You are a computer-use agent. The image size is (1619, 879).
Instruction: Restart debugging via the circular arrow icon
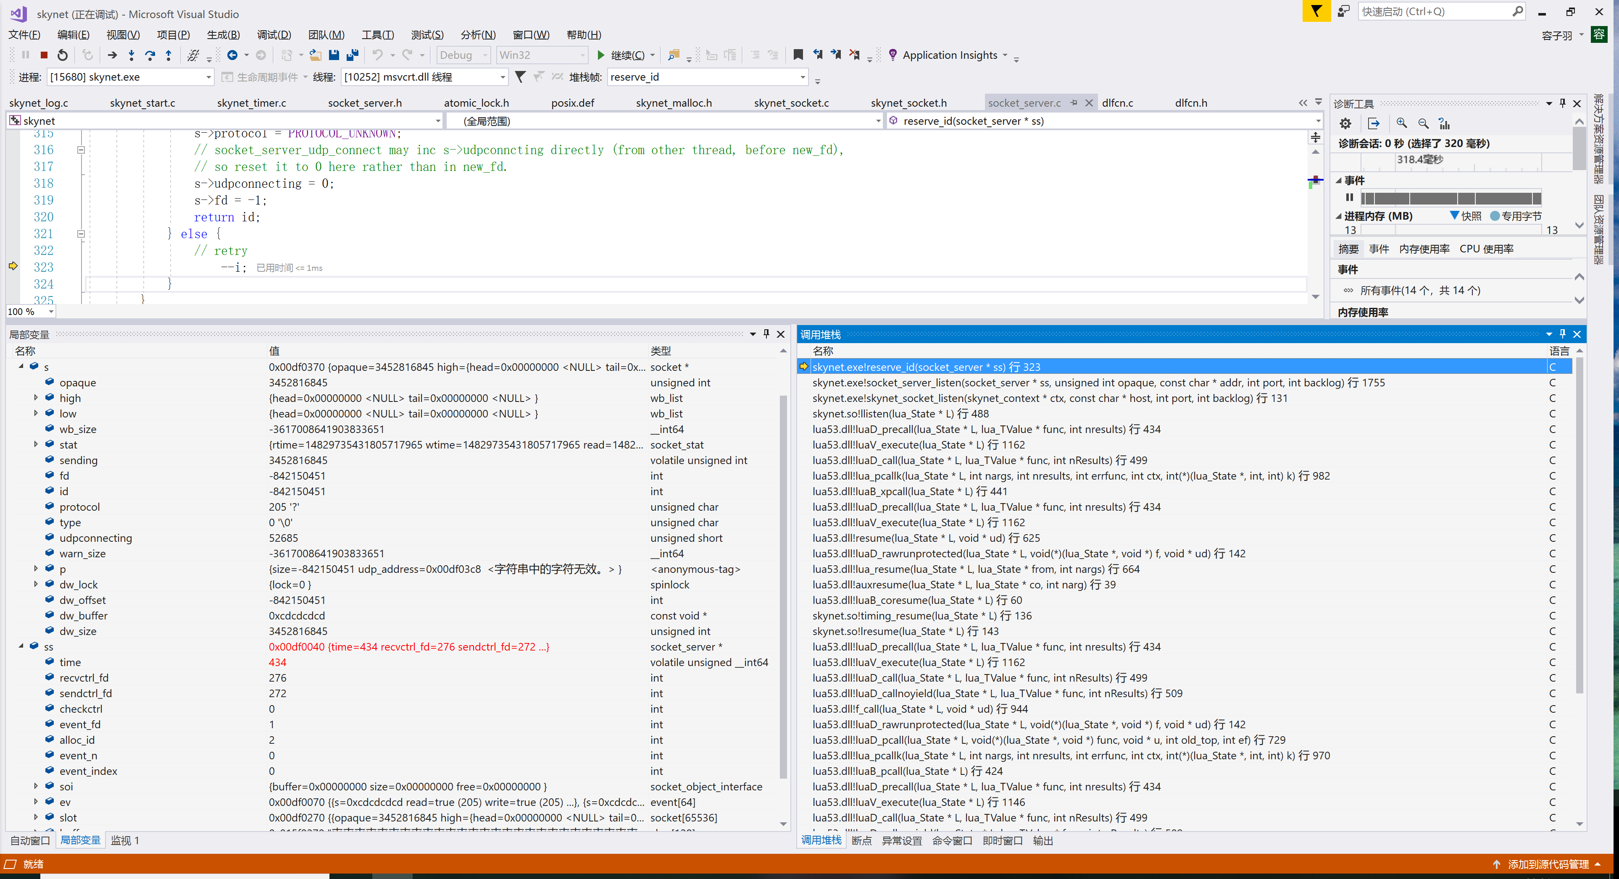point(62,55)
